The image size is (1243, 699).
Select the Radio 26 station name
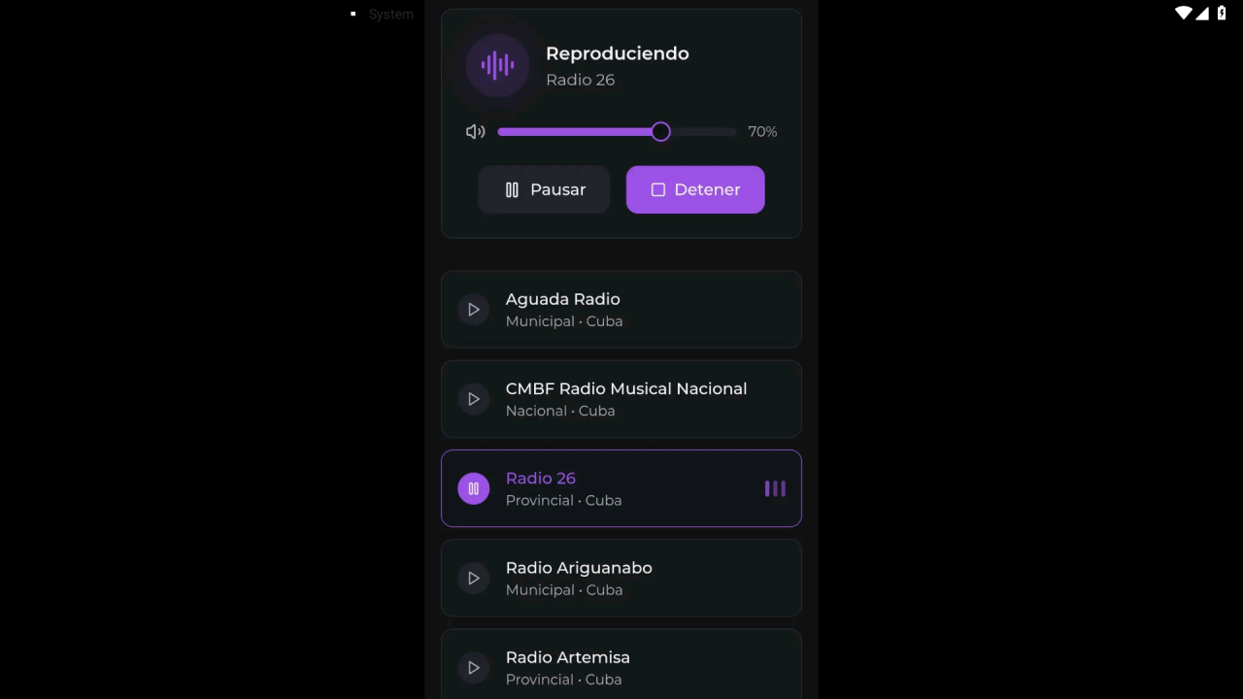click(x=541, y=478)
